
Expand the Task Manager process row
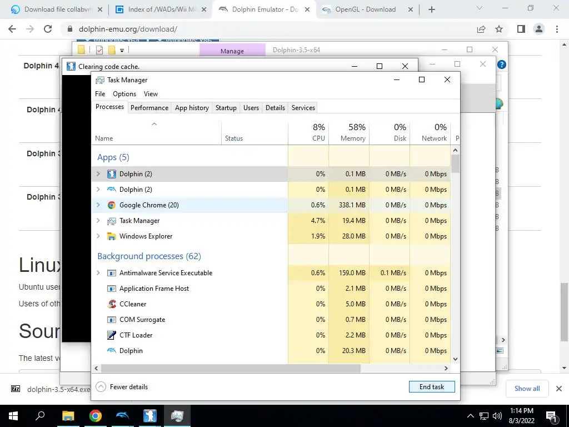click(98, 221)
